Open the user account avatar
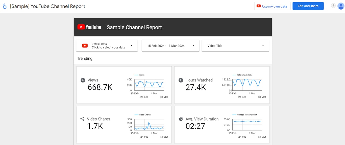345x145 pixels. pos(341,6)
